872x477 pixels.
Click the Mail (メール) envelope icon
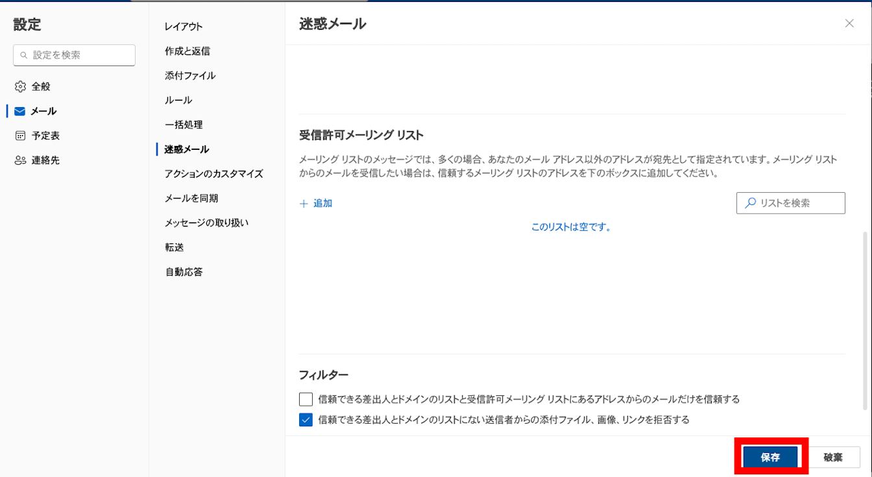(x=20, y=111)
